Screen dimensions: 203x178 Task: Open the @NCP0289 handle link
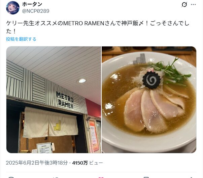click(36, 11)
